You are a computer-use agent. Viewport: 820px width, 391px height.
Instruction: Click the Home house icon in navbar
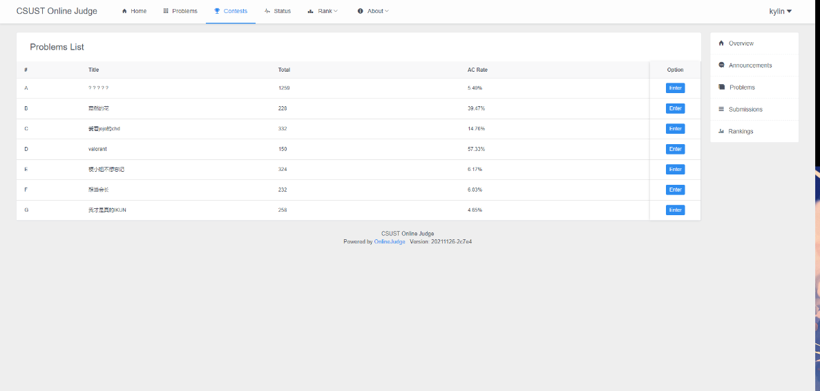(124, 11)
